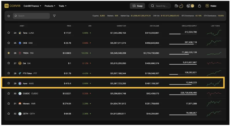Focus the asset Search input
Screen dimensions: 231x127
point(31,16)
